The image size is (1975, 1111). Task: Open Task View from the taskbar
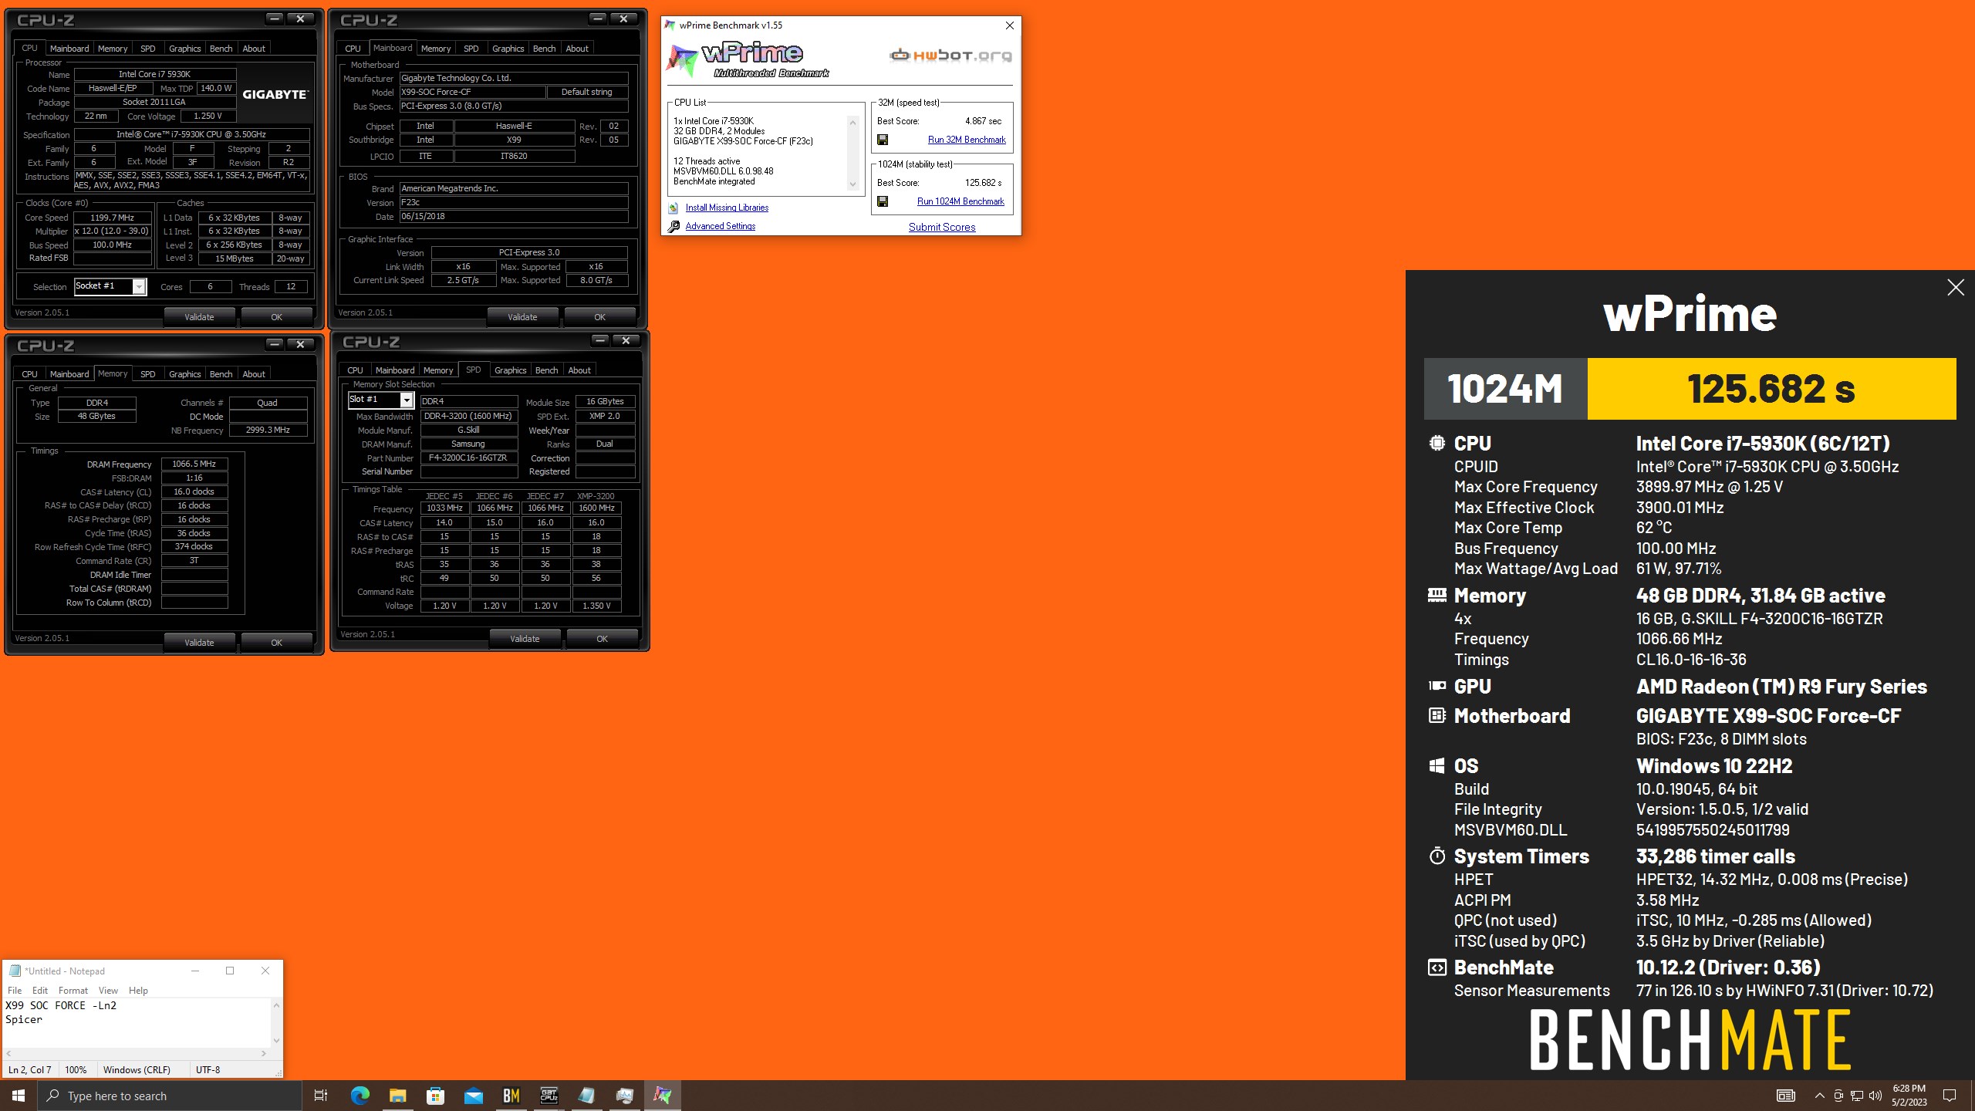pyautogui.click(x=321, y=1096)
